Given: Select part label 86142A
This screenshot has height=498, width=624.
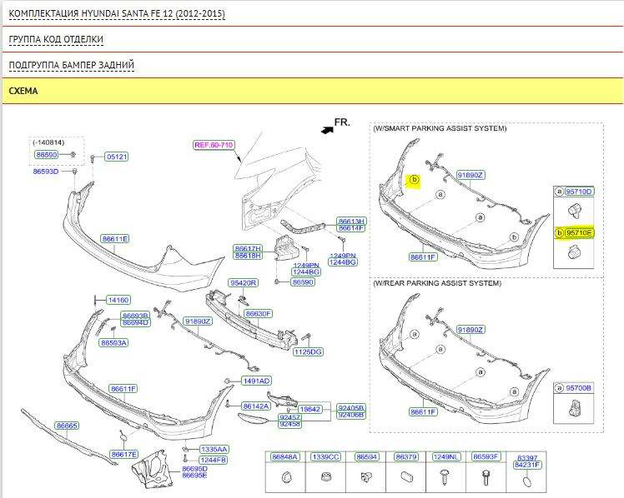Looking at the screenshot, I should click(x=256, y=406).
